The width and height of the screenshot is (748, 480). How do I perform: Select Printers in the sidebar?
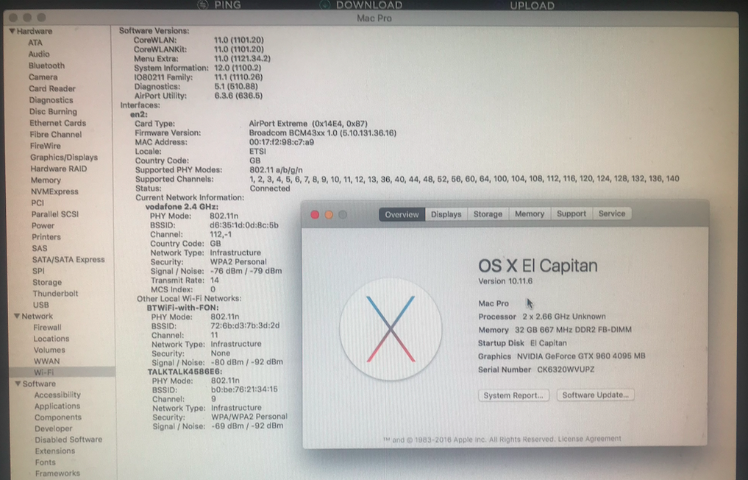click(x=46, y=237)
